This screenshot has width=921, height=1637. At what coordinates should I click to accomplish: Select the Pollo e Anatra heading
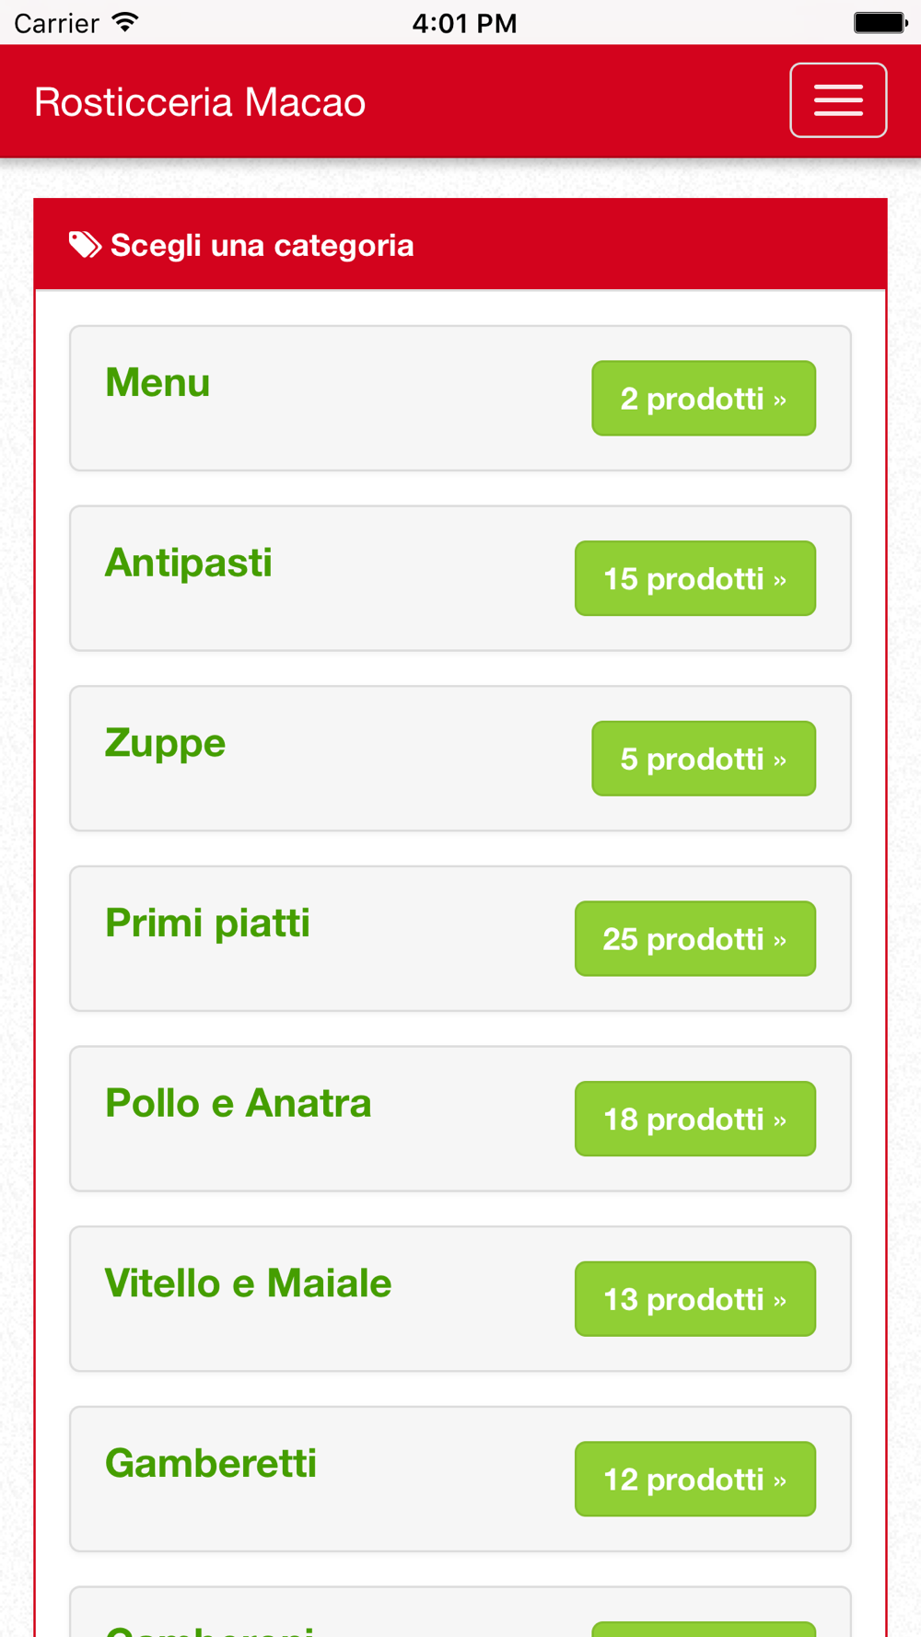click(238, 1103)
